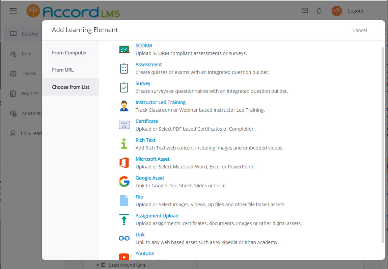
Task: Click the File link
Action: point(139,197)
